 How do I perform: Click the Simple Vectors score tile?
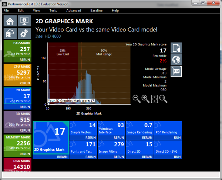point(83,128)
